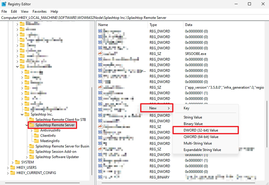Viewport: 269px width, 185px height.
Task: Click the string value icon beside app_version data
Action: click(100, 87)
